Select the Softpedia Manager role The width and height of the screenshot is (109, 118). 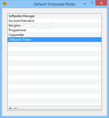[54, 16]
